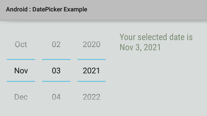Tap the selected year 2021 field
Viewport: 207px width, 116px height.
coord(91,71)
